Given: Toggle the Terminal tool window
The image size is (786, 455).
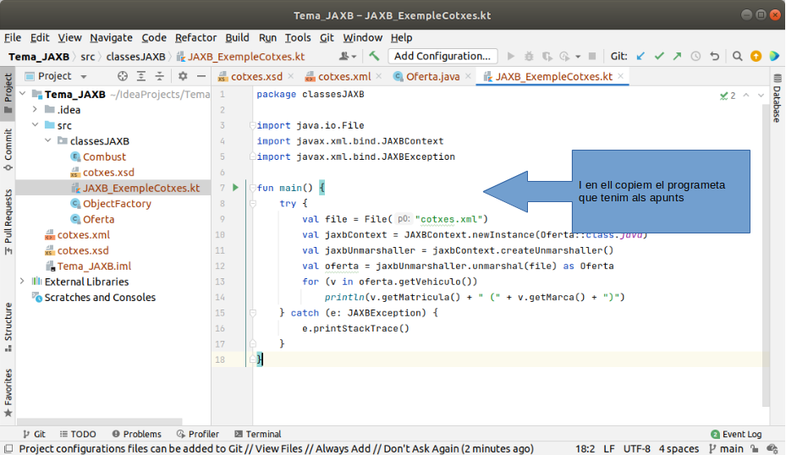Looking at the screenshot, I should (x=258, y=434).
